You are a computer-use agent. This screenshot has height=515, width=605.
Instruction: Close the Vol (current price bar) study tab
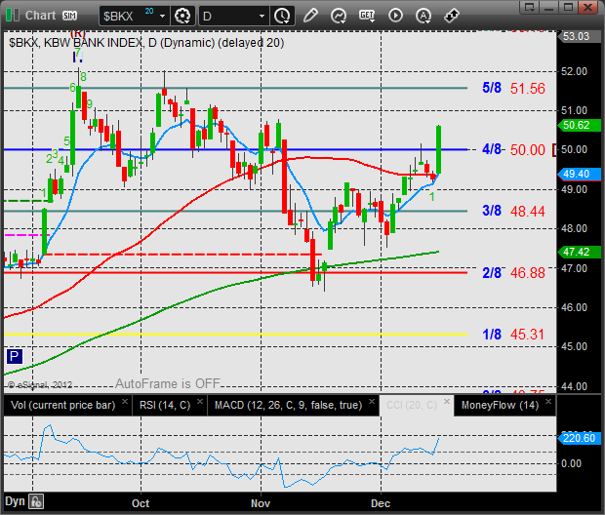(125, 402)
